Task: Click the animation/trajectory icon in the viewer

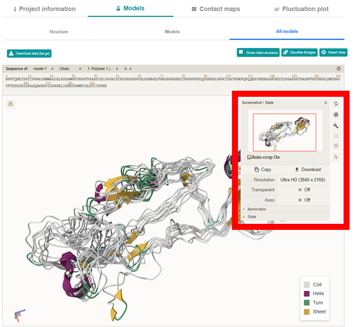Action: pyautogui.click(x=10, y=104)
